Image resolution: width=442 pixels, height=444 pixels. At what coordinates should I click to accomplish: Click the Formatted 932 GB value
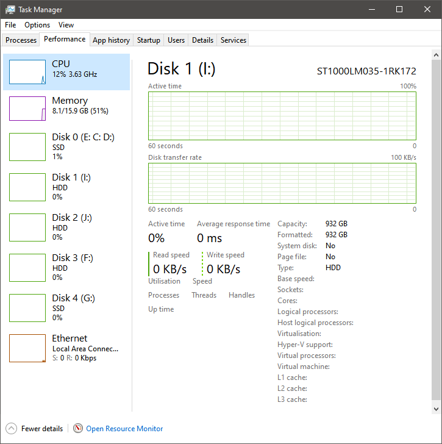tap(337, 235)
